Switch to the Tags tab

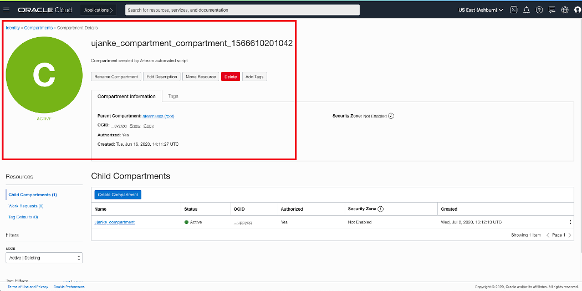click(x=173, y=96)
